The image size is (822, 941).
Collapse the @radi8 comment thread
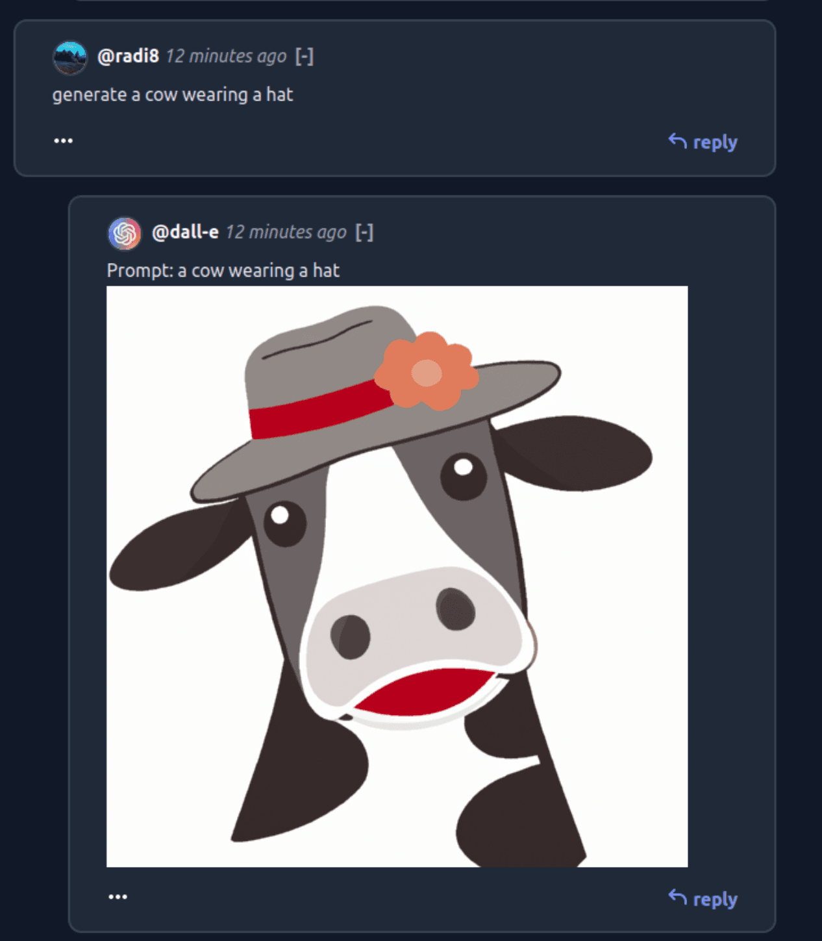coord(305,56)
